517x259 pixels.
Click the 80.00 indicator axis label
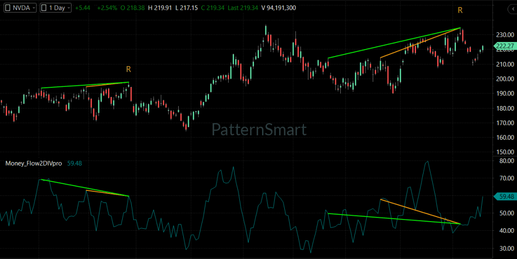tap(506, 161)
